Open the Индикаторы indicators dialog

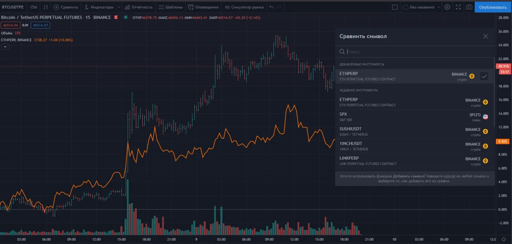(99, 7)
